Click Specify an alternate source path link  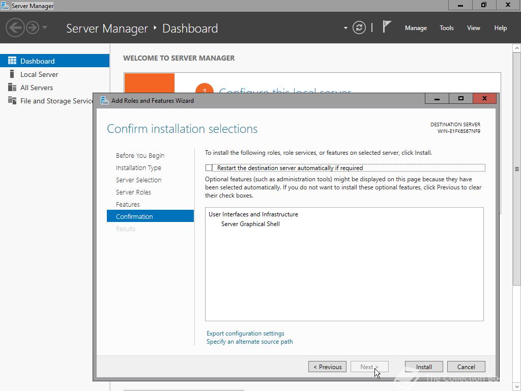pos(249,342)
